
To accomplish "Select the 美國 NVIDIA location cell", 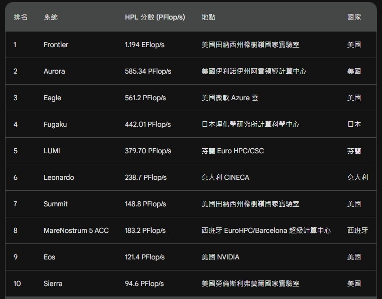I will click(220, 257).
